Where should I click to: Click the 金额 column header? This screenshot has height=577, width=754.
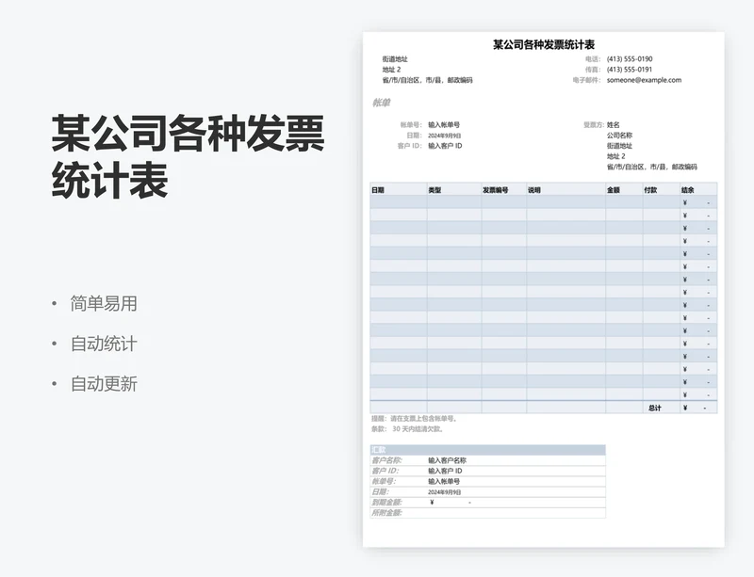coord(614,190)
